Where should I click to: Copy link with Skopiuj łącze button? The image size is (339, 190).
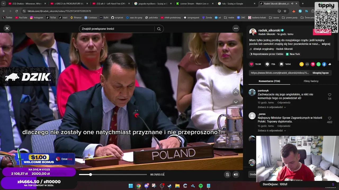coord(320,73)
